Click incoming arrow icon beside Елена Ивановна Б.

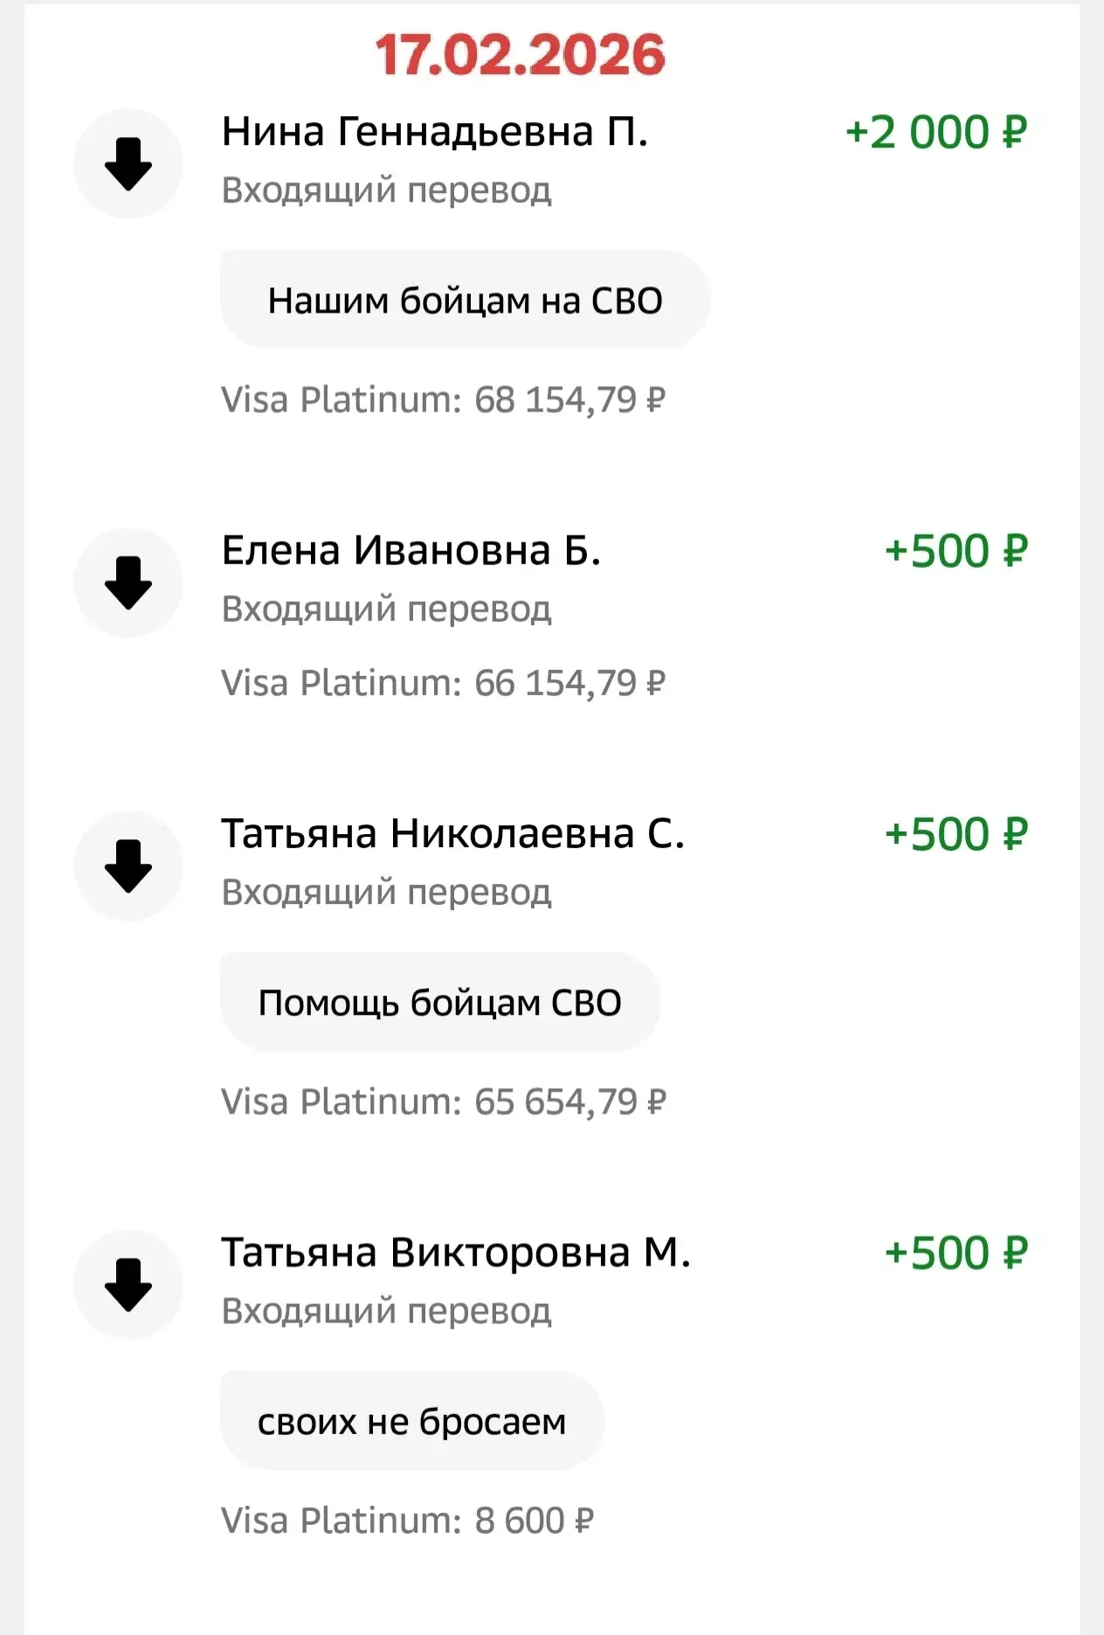(128, 583)
